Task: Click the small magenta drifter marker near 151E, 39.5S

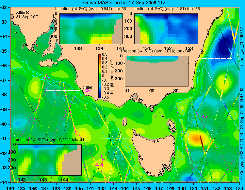Action: pos(204,116)
